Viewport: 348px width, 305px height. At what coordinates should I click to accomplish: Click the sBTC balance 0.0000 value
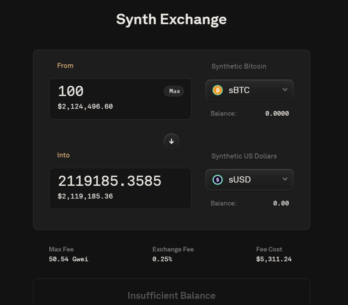click(277, 114)
